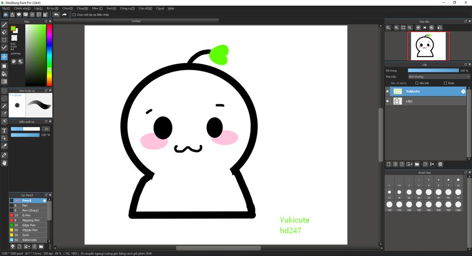Add a new layer in layer panel
Screen dimensions: 472x256
click(x=389, y=164)
